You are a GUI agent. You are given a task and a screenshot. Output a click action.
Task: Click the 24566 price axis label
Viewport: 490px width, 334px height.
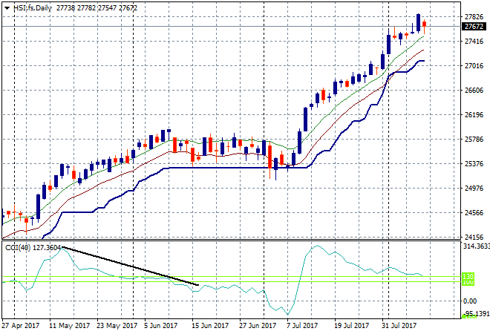point(474,213)
